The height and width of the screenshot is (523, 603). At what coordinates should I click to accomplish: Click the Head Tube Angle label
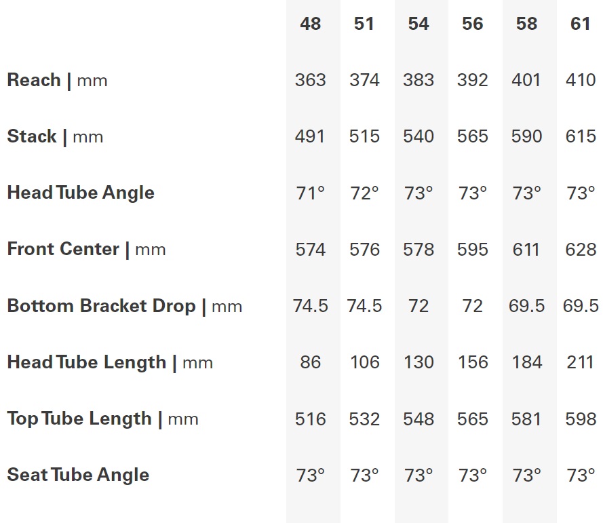coord(81,193)
